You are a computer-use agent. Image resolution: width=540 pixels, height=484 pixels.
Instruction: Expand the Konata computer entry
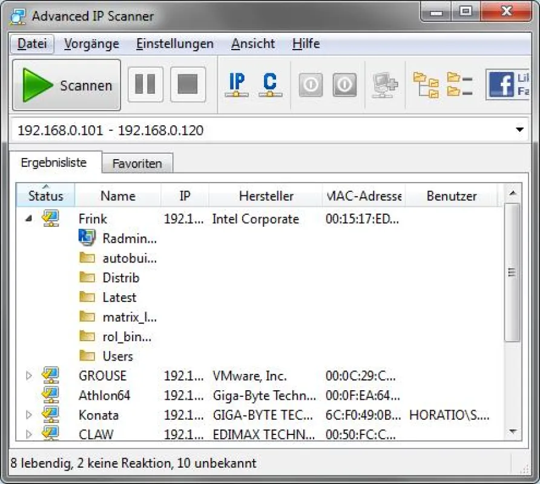click(x=29, y=415)
